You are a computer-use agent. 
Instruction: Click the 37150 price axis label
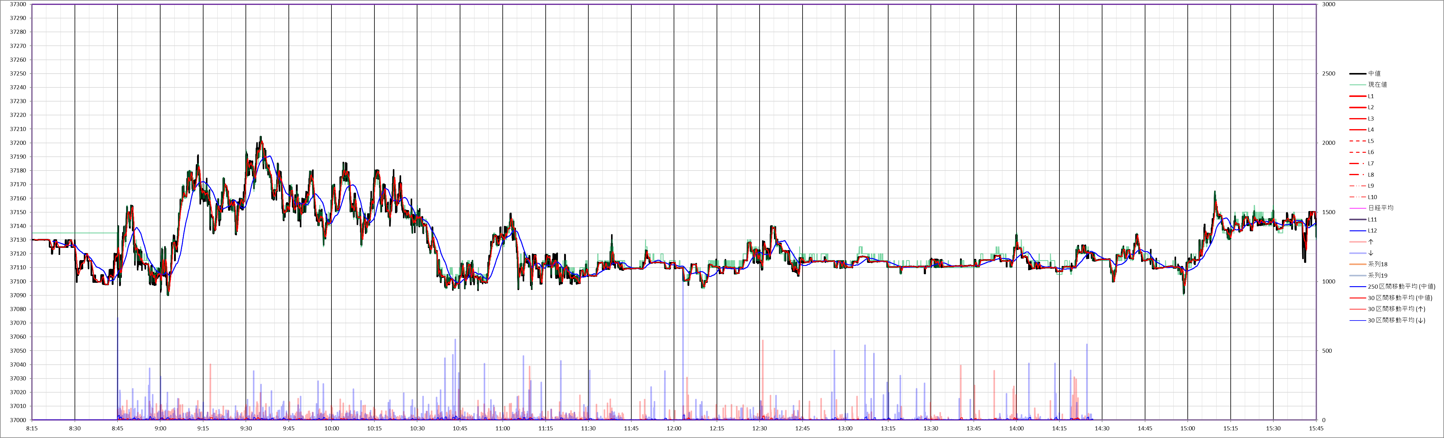coord(18,212)
